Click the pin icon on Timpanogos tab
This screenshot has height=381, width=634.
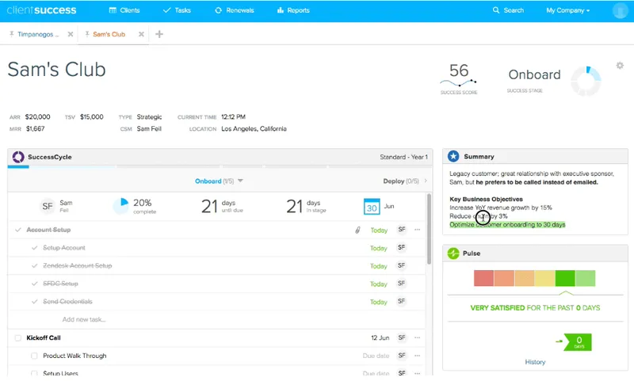[x=12, y=34]
